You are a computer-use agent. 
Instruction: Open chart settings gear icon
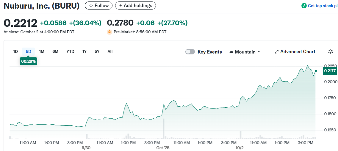(330, 52)
